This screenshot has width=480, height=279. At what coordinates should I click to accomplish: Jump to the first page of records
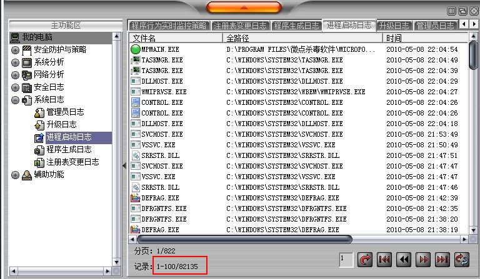pyautogui.click(x=384, y=260)
